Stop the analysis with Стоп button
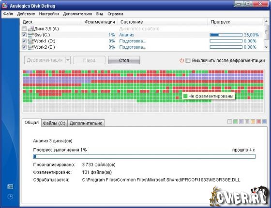Image resolution: width=271 pixels, height=208 pixels. click(x=124, y=60)
